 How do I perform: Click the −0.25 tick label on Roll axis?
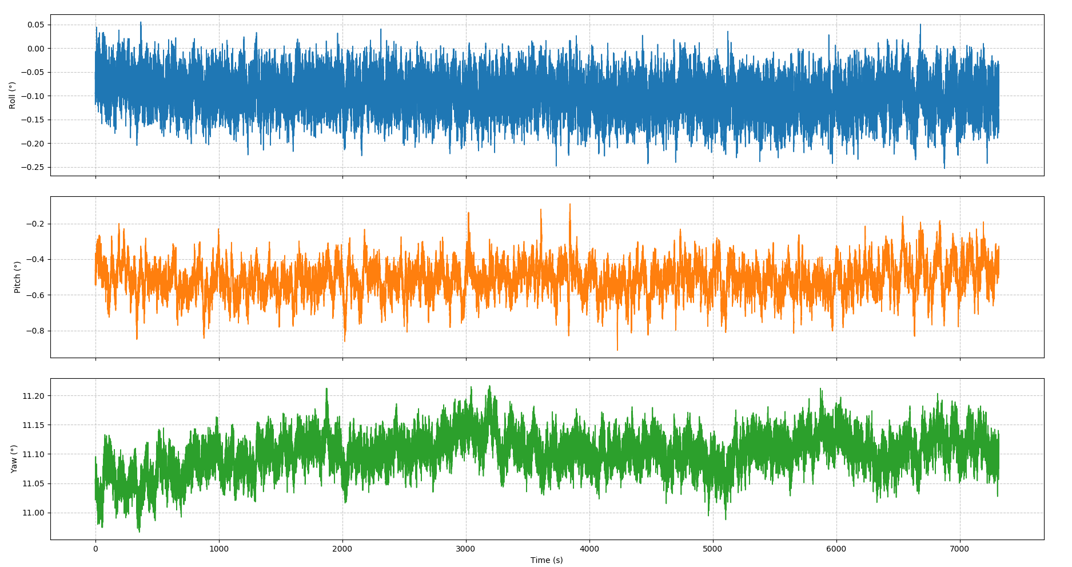pos(33,167)
